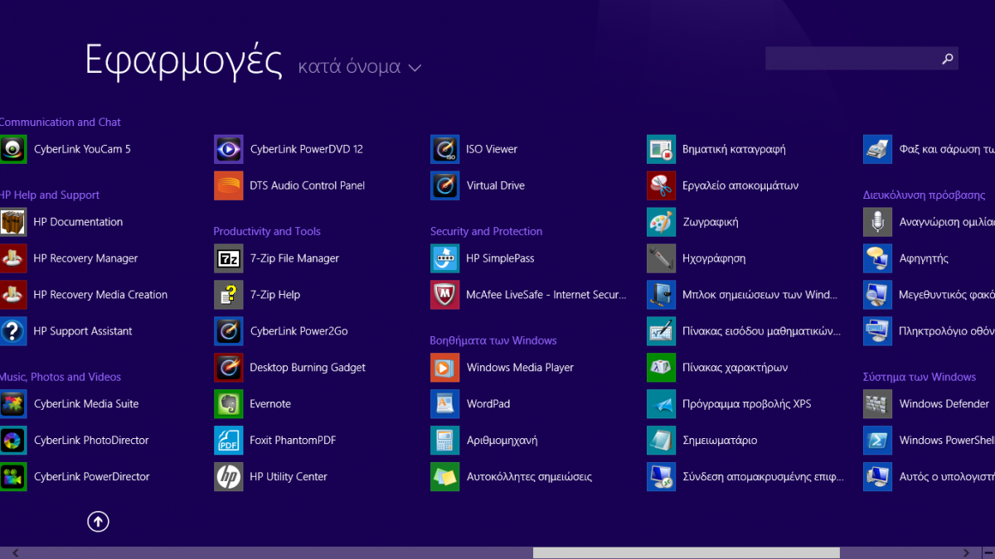Image resolution: width=995 pixels, height=559 pixels.
Task: Open 7-Zip Help icon
Action: point(228,295)
